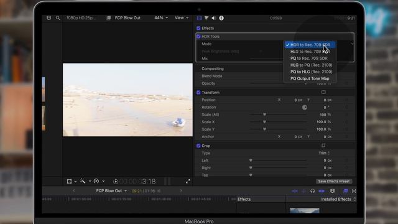Select HDR to Rec. 709 SDR mode
This screenshot has width=398, height=224.
[x=310, y=45]
